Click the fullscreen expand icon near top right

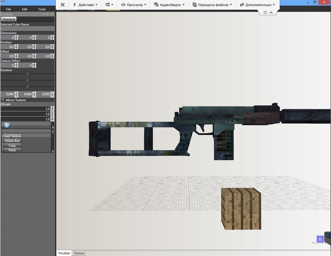265,12
